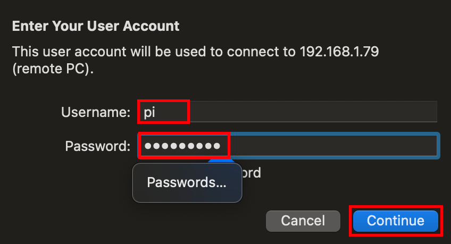Click empty right end of Password field
The image size is (451, 244).
404,146
